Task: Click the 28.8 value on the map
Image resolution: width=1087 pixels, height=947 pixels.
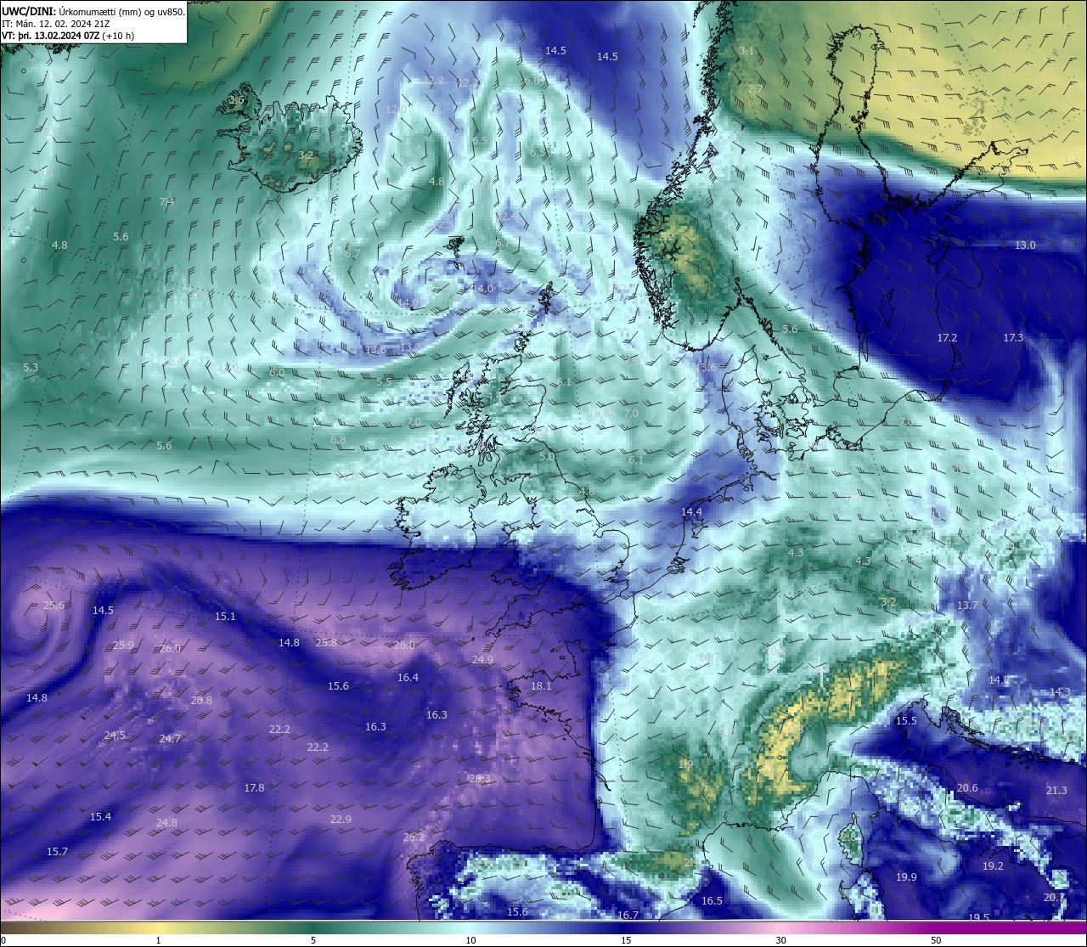Action: tap(201, 700)
